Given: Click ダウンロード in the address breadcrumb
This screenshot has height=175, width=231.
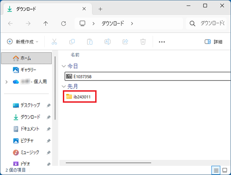Looking at the screenshot, I should (113, 23).
